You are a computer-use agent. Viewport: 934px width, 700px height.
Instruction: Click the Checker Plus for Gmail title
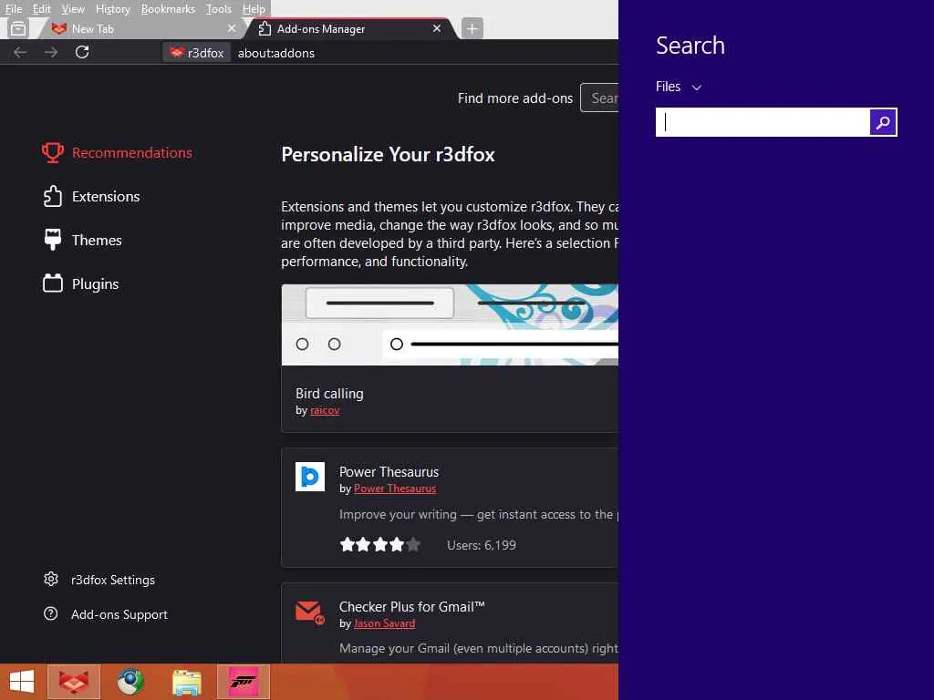(411, 606)
